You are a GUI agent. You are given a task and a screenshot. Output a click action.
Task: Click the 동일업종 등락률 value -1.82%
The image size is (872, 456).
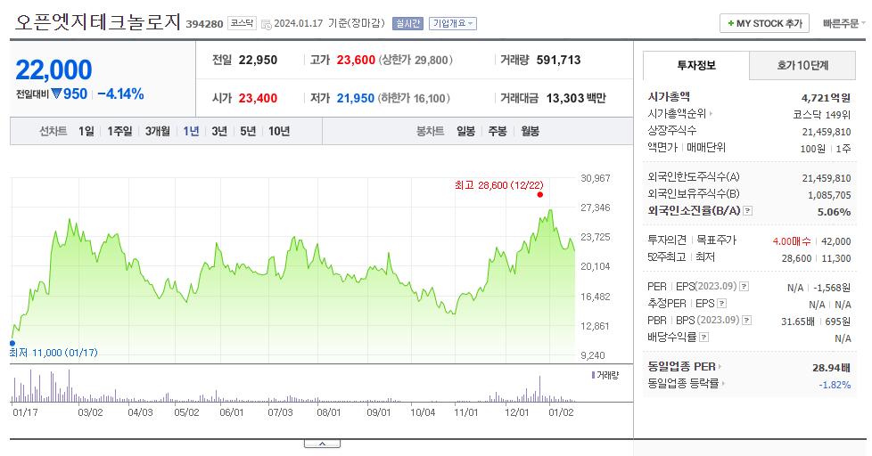click(835, 385)
